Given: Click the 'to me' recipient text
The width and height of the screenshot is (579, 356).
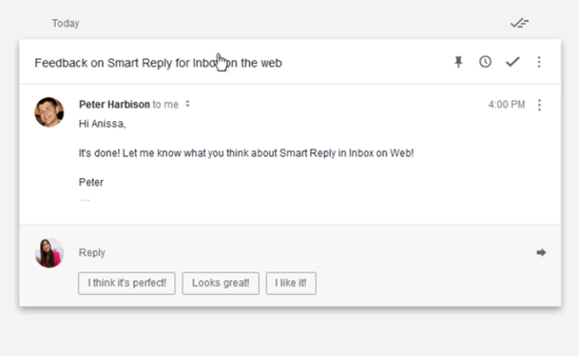Looking at the screenshot, I should pos(165,104).
